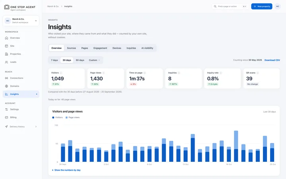286x179 pixels.
Task: Click the Last 30 days chart label
Action: (x=269, y=112)
